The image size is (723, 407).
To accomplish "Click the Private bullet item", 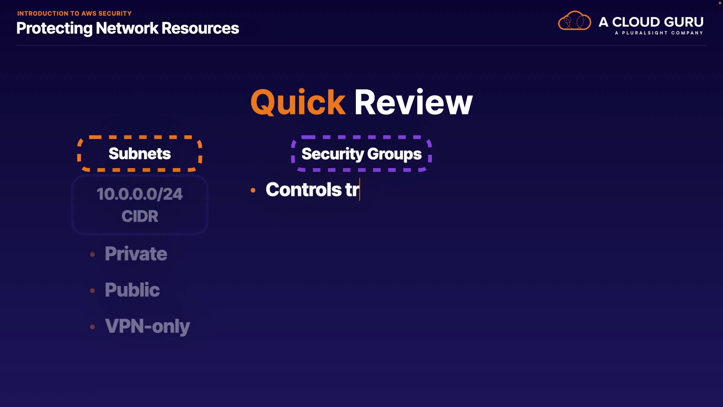I will [136, 254].
